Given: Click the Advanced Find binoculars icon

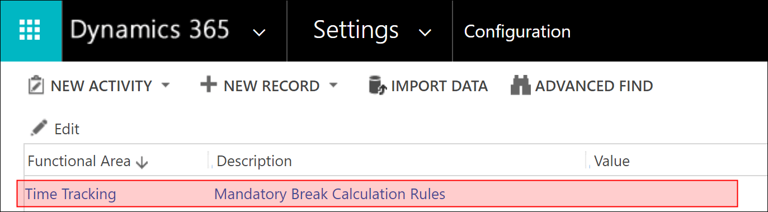Looking at the screenshot, I should (521, 86).
